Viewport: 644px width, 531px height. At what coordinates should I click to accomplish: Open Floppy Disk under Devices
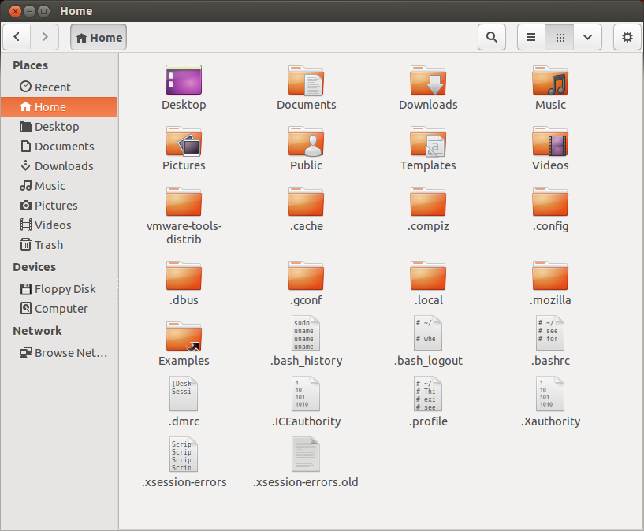coord(65,289)
